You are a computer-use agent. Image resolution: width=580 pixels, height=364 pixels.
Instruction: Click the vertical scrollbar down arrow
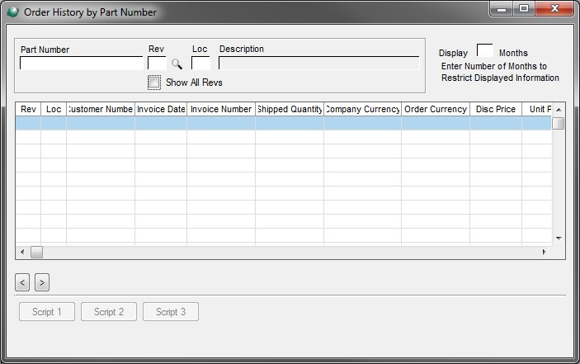(x=559, y=239)
